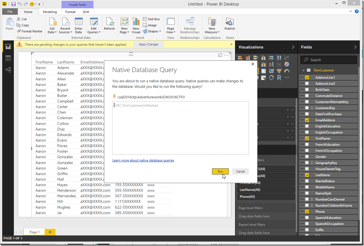
Task: Switch to Data view in left sidebar
Action: tap(8, 58)
